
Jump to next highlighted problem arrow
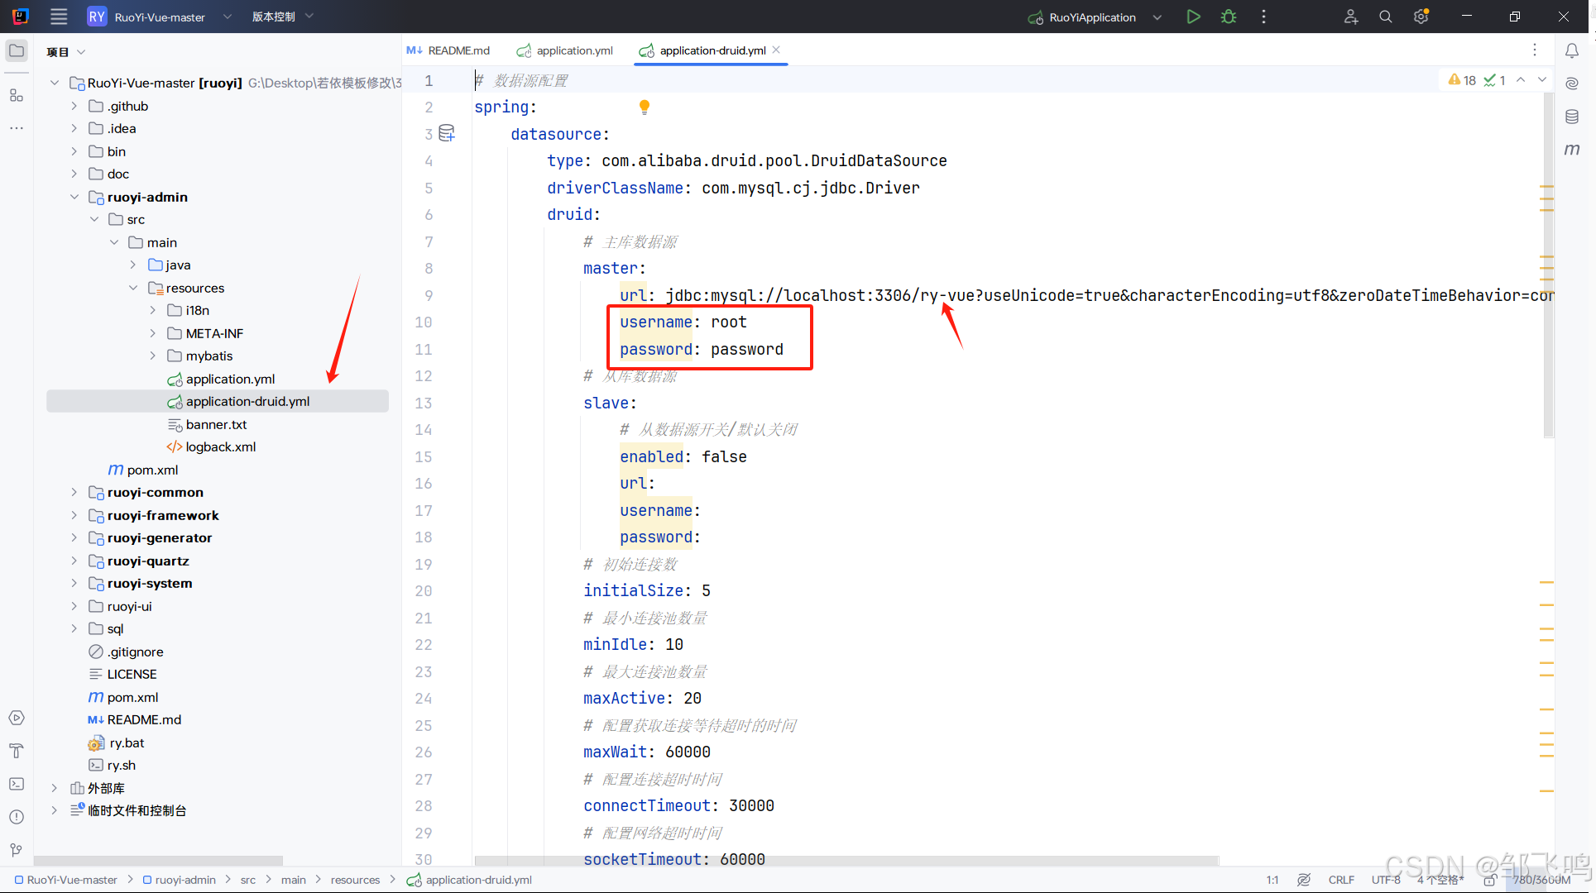[1542, 80]
